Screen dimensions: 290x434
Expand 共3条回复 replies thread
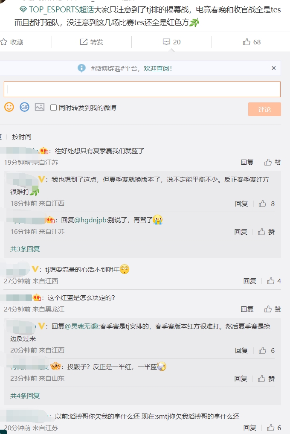[25, 249]
